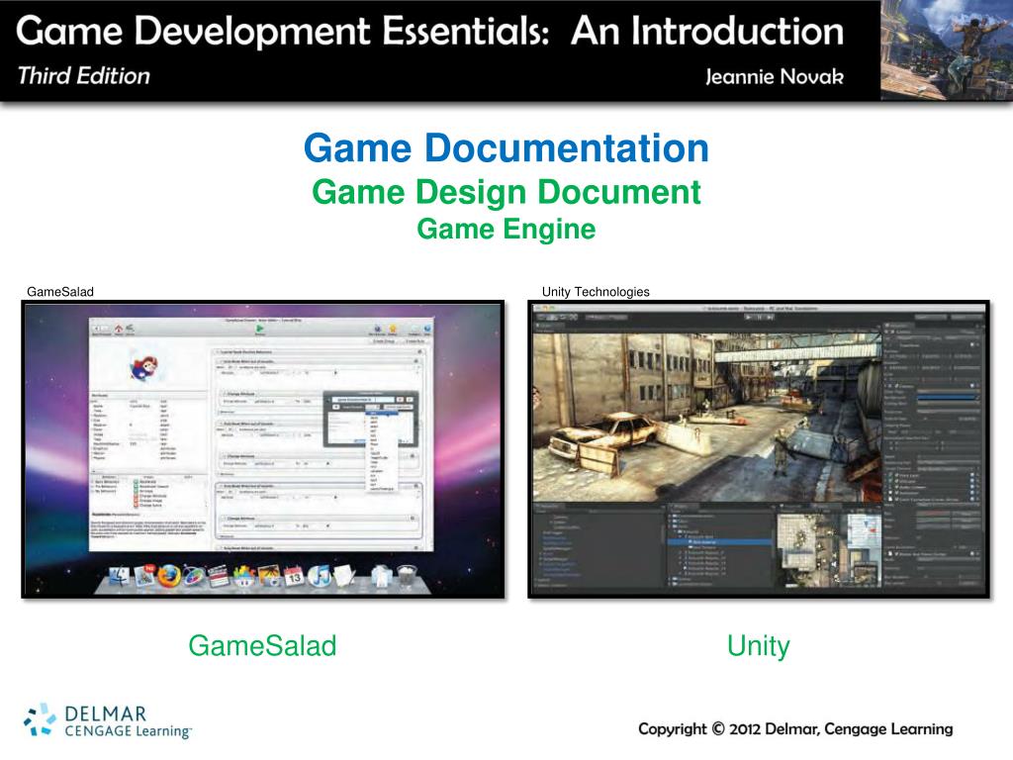
Task: Click the green Preview play button in GameSalad
Action: point(260,329)
